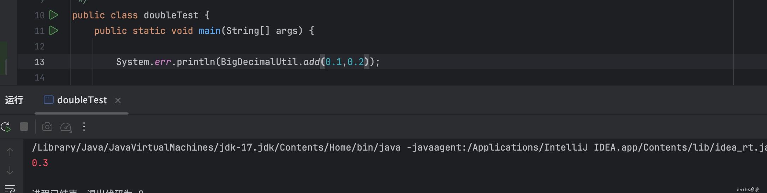Click the run gutter icon beside class doubleTest
The image size is (767, 193).
(x=54, y=15)
